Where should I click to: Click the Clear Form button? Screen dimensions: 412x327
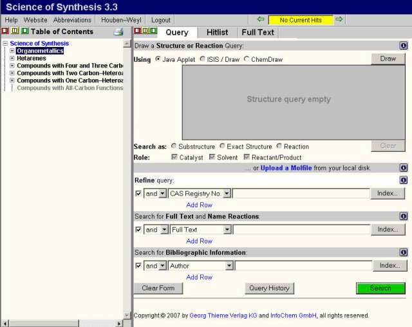coord(158,288)
